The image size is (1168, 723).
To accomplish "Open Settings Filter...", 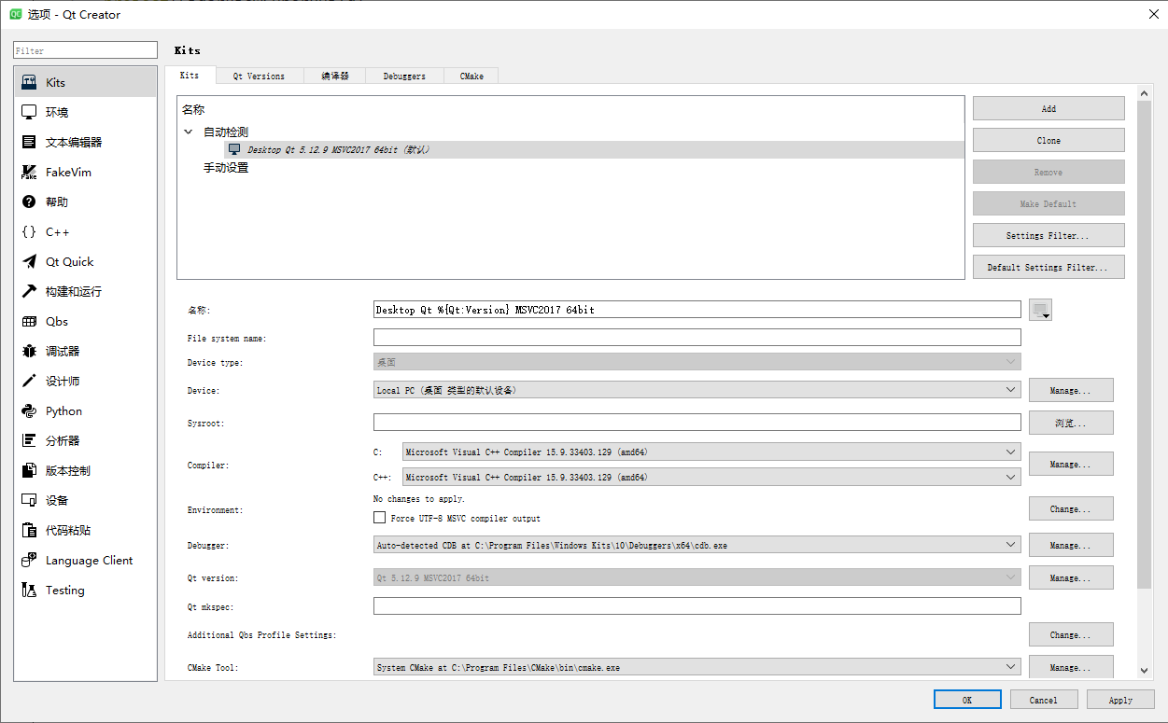I will (1048, 235).
